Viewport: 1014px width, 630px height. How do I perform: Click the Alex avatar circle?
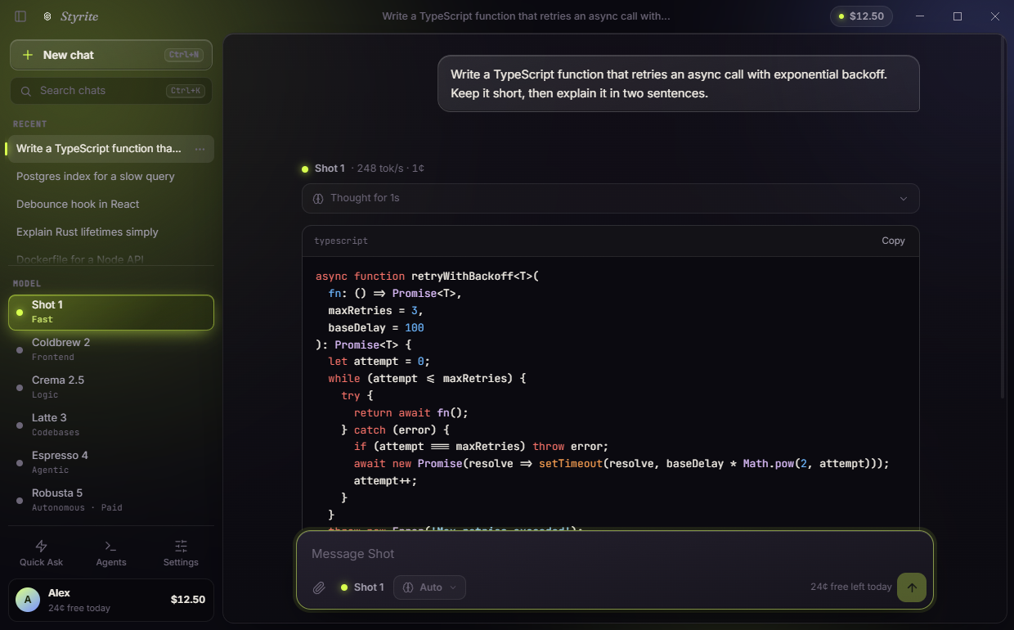(28, 600)
